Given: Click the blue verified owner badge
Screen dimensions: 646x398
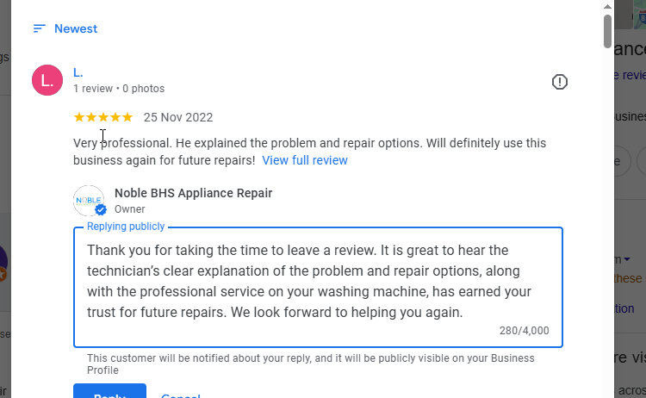Looking at the screenshot, I should [101, 209].
